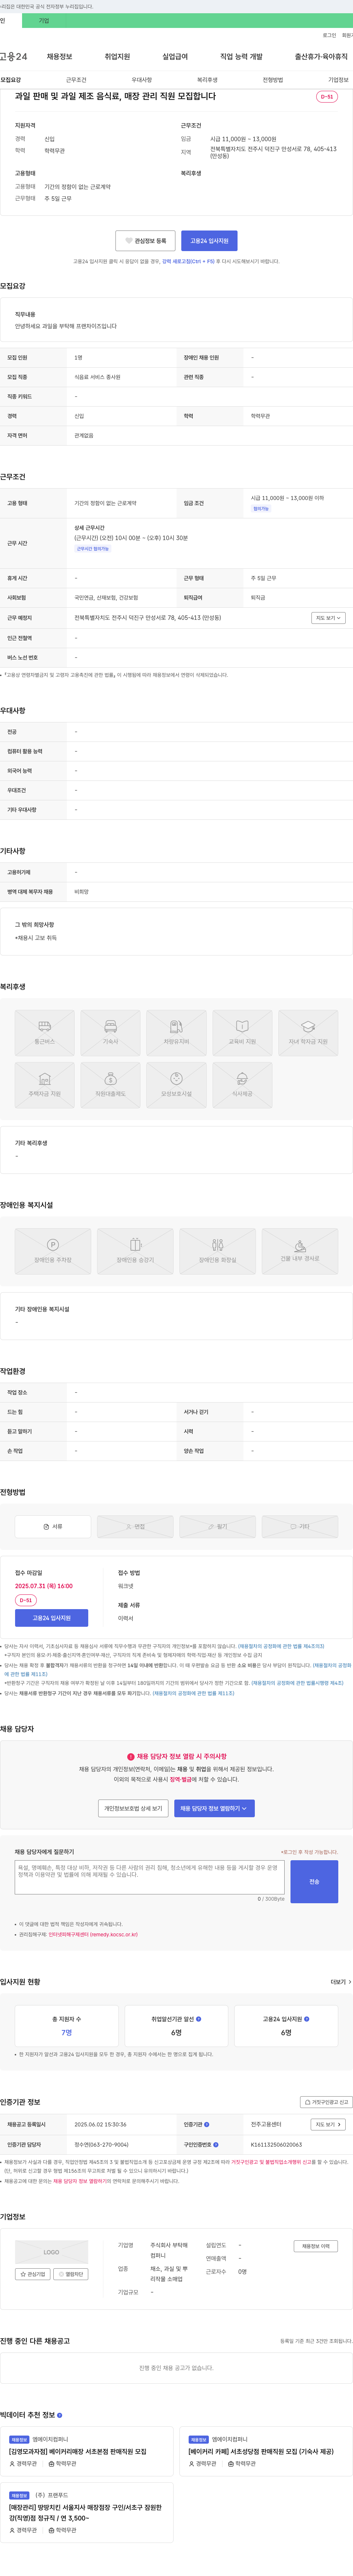Click the 개인정보보호법 상세 보기 button
This screenshot has width=353, height=2576.
click(133, 1808)
